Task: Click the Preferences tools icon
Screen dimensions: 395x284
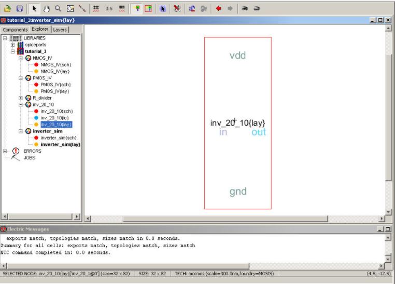Action: tap(177, 8)
